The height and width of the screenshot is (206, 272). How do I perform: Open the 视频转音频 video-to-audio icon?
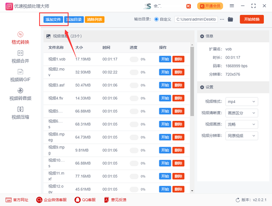pyautogui.click(x=20, y=90)
